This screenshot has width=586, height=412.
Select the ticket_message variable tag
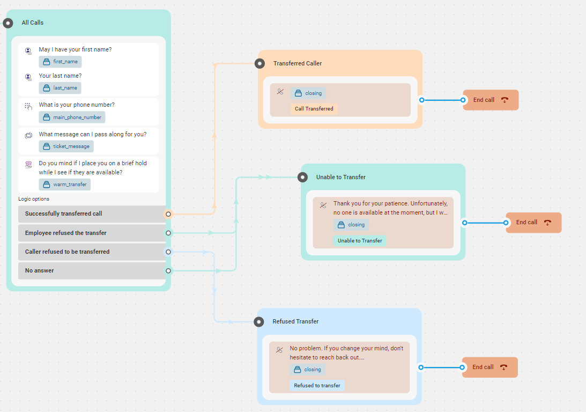(66, 146)
